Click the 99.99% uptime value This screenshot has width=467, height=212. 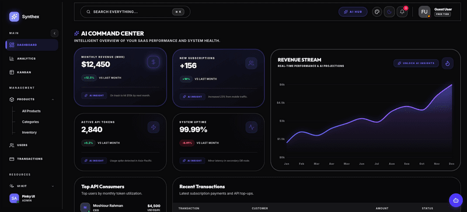(x=193, y=130)
